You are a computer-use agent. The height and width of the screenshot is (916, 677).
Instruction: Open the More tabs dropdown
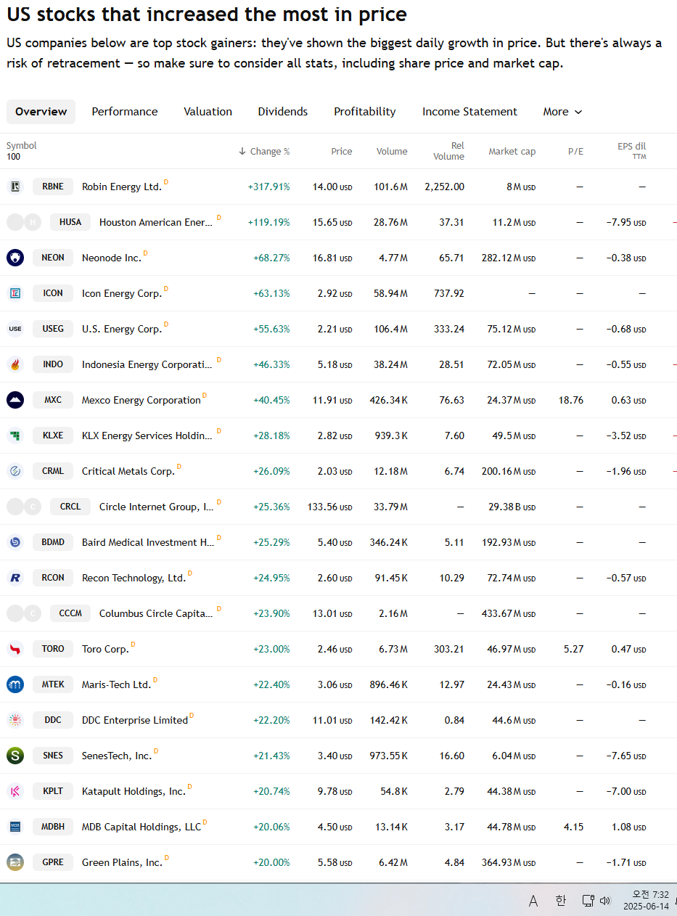pos(562,112)
